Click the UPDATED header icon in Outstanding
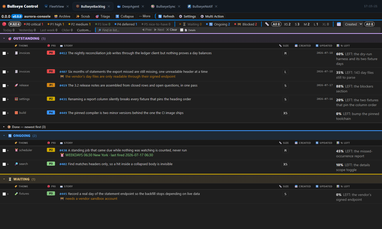 (317, 46)
